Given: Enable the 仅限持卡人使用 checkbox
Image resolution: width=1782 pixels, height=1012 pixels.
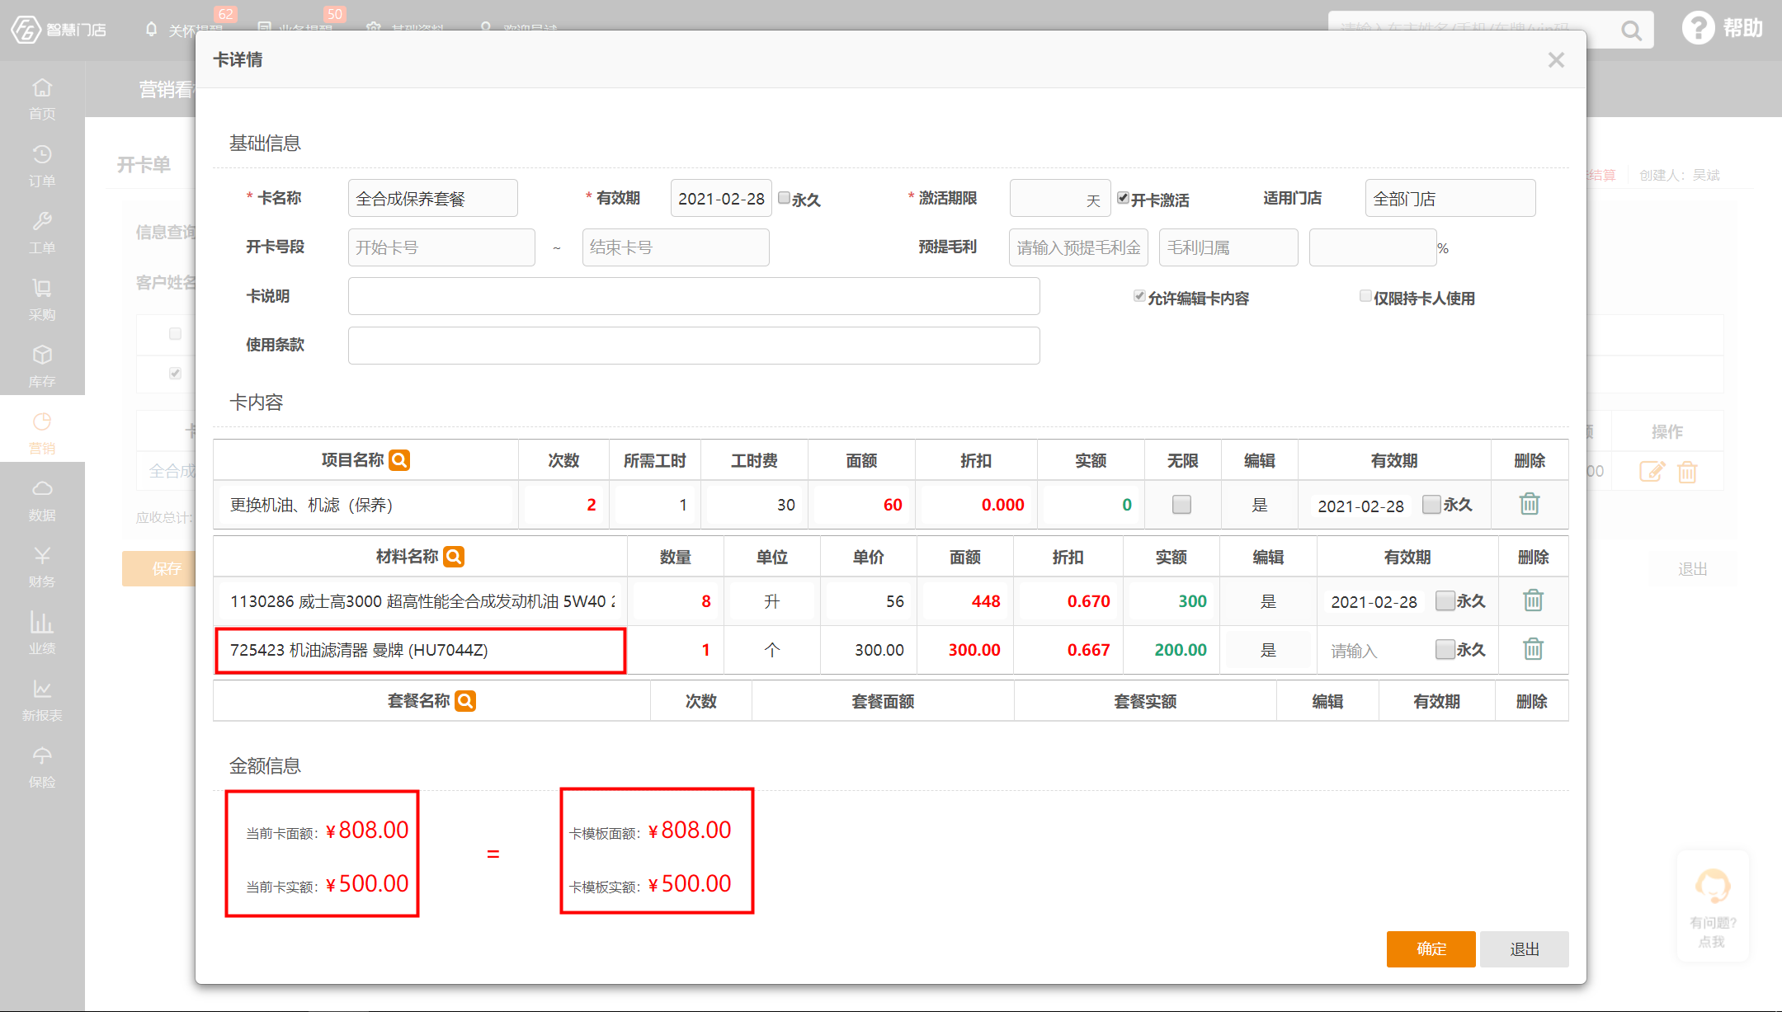Looking at the screenshot, I should pyautogui.click(x=1365, y=296).
